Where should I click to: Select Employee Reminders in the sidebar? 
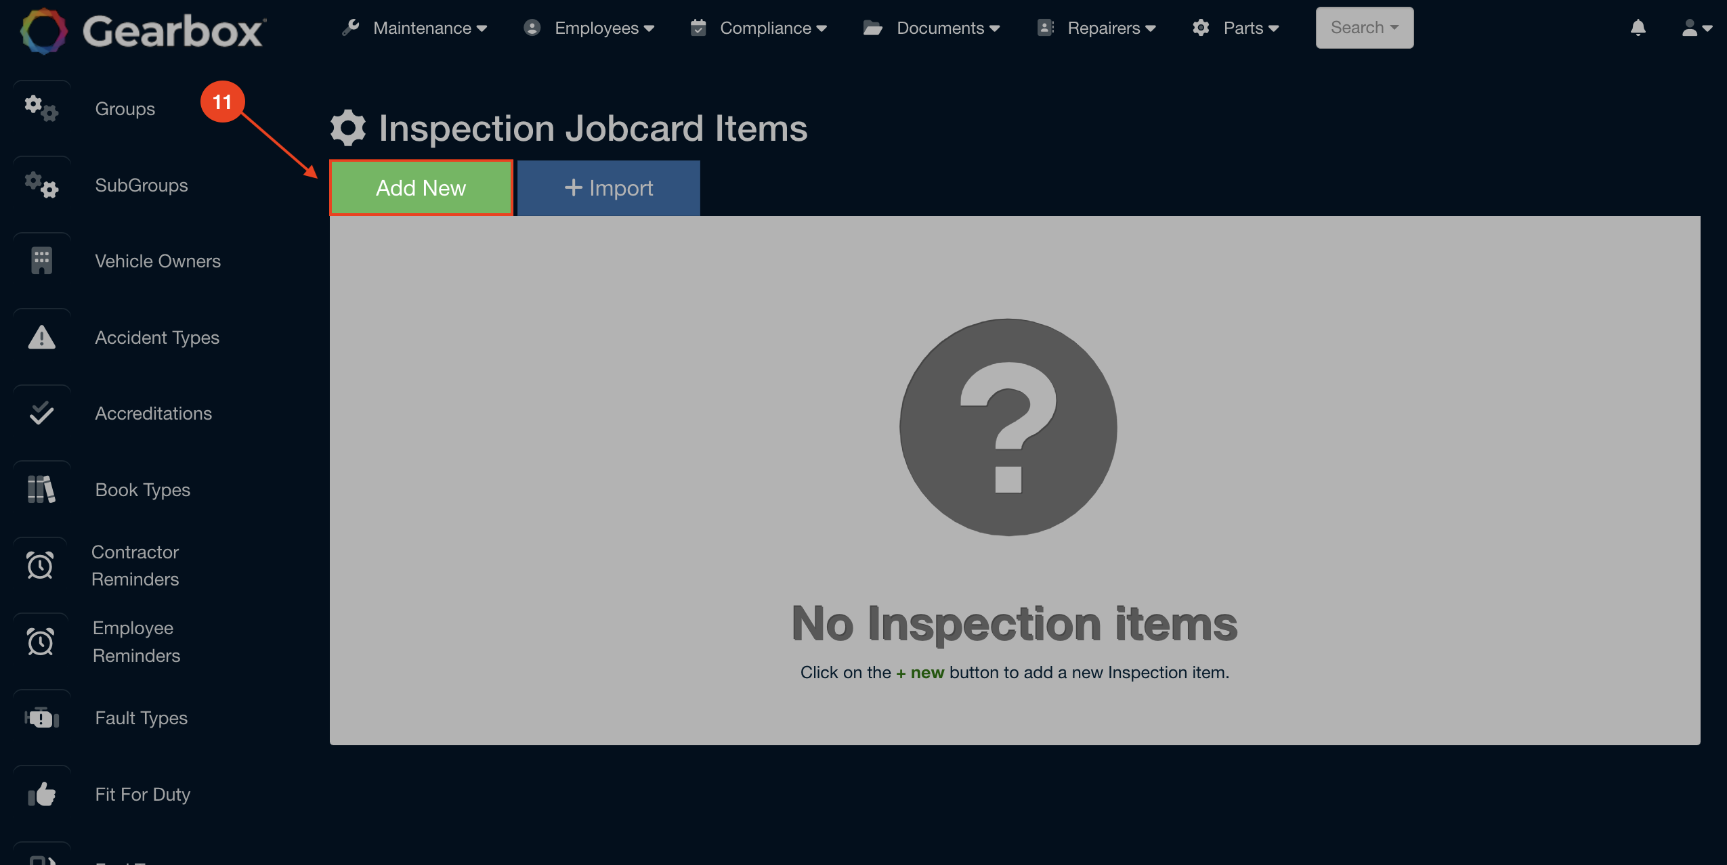137,641
